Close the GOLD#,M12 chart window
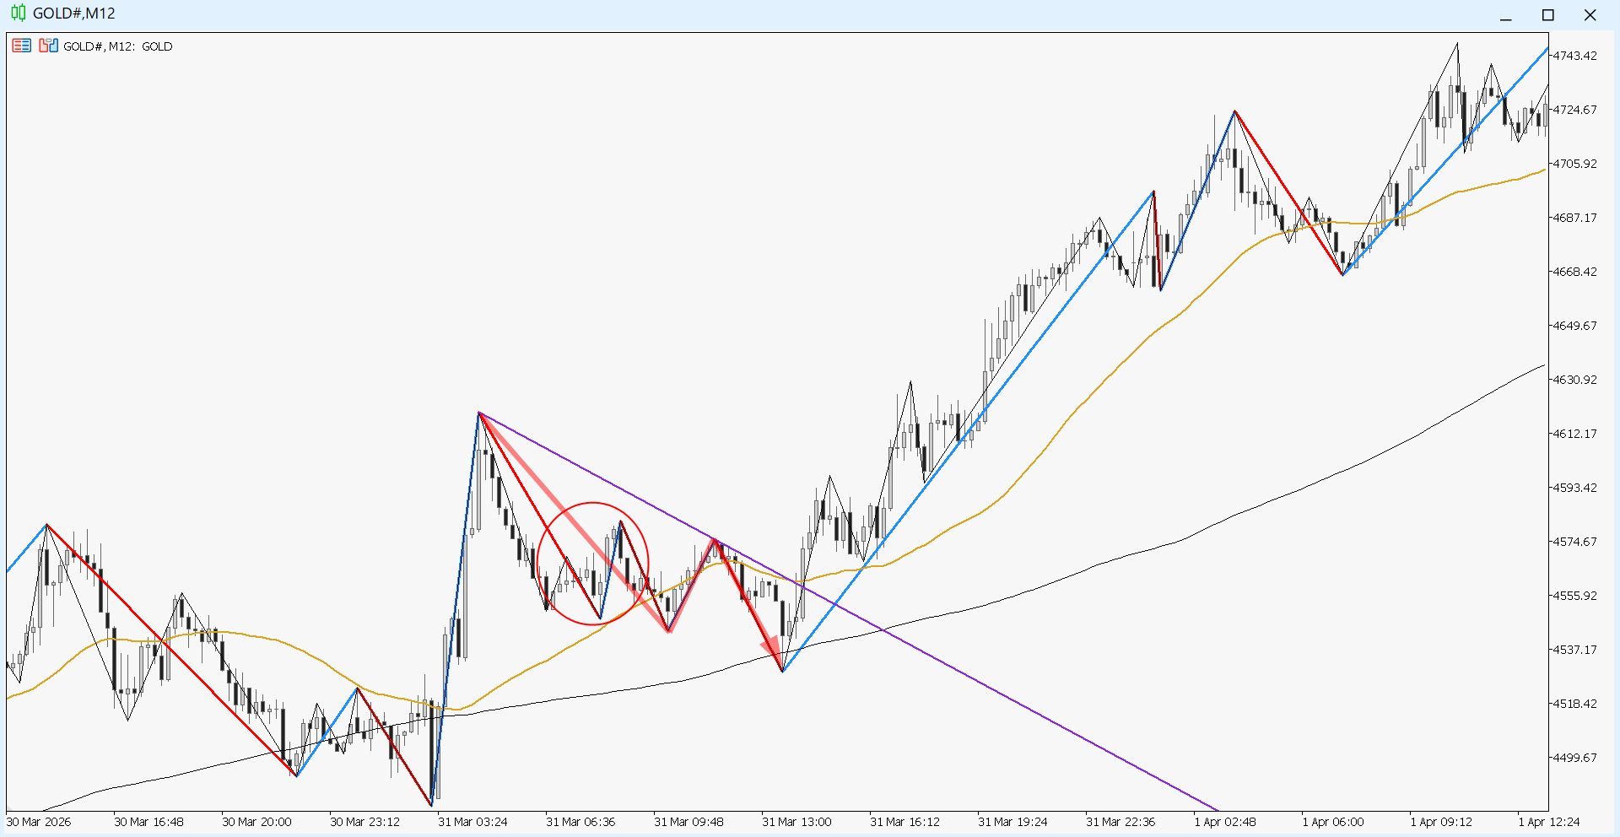Viewport: 1620px width, 837px height. click(1590, 15)
